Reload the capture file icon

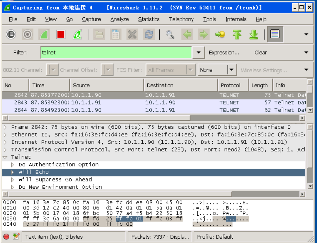[x=149, y=34]
